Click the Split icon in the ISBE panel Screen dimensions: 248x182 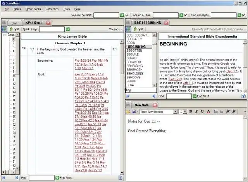tap(135, 29)
